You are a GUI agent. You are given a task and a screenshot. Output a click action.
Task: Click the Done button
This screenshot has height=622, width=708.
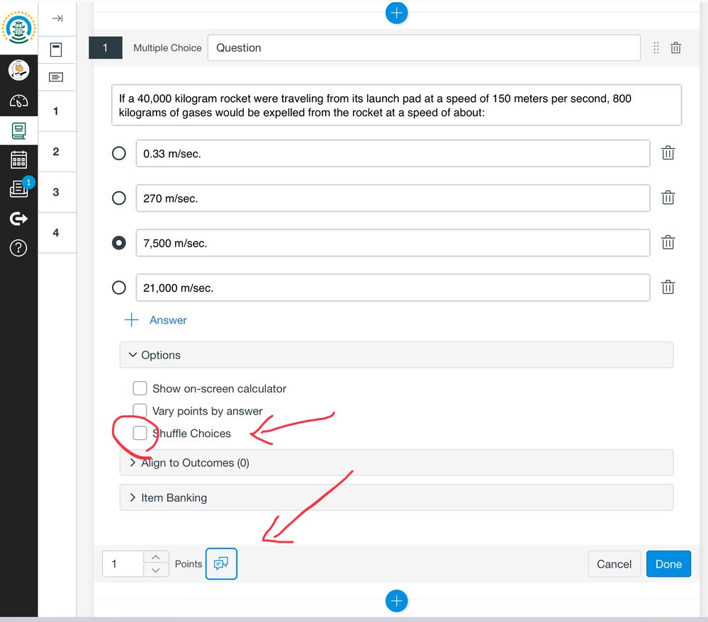[x=668, y=564]
